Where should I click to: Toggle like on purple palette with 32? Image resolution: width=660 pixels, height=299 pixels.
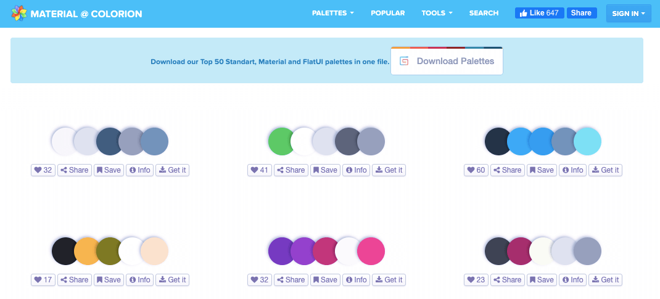[x=260, y=280]
